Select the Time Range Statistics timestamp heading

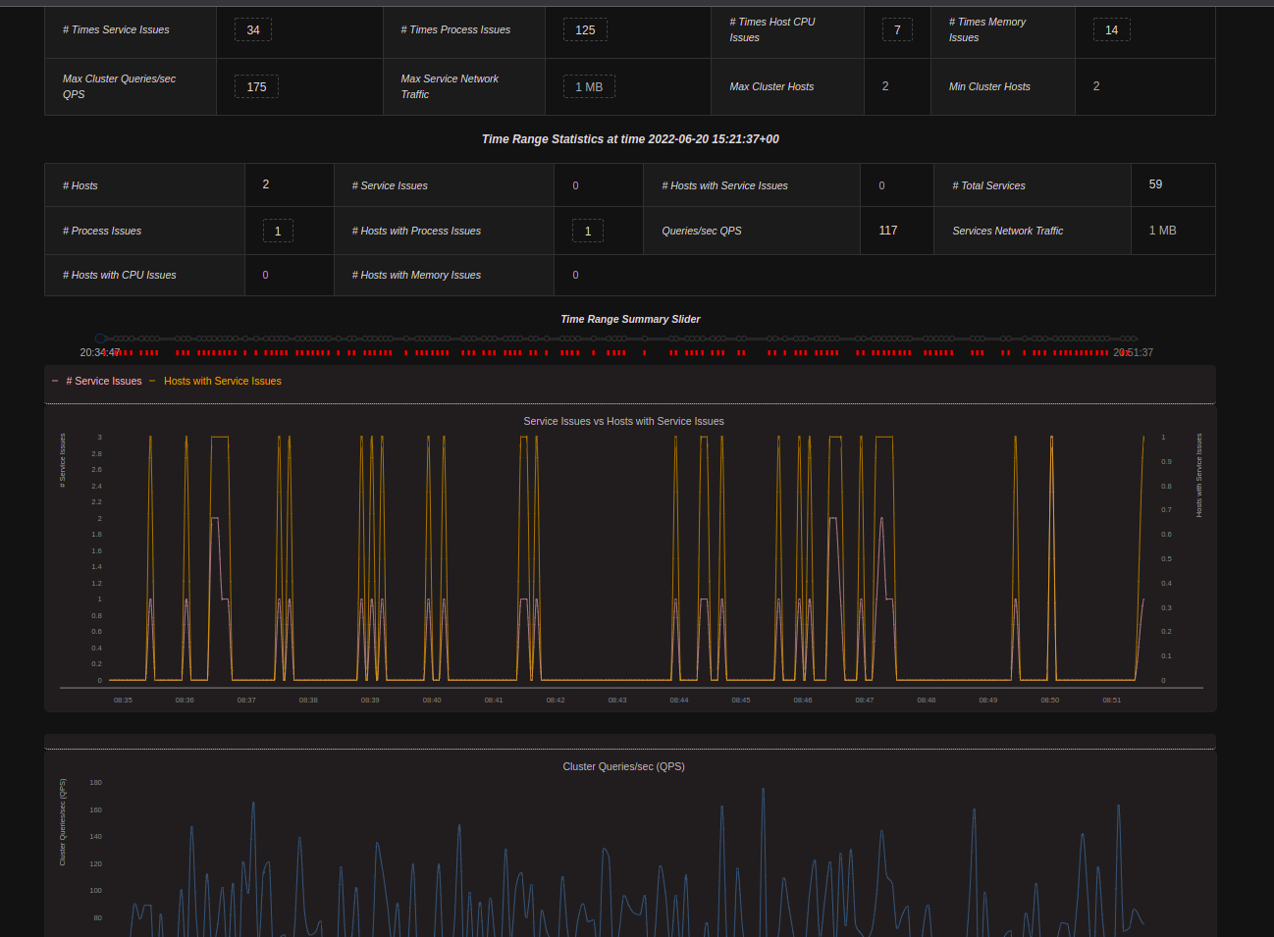[x=630, y=139]
